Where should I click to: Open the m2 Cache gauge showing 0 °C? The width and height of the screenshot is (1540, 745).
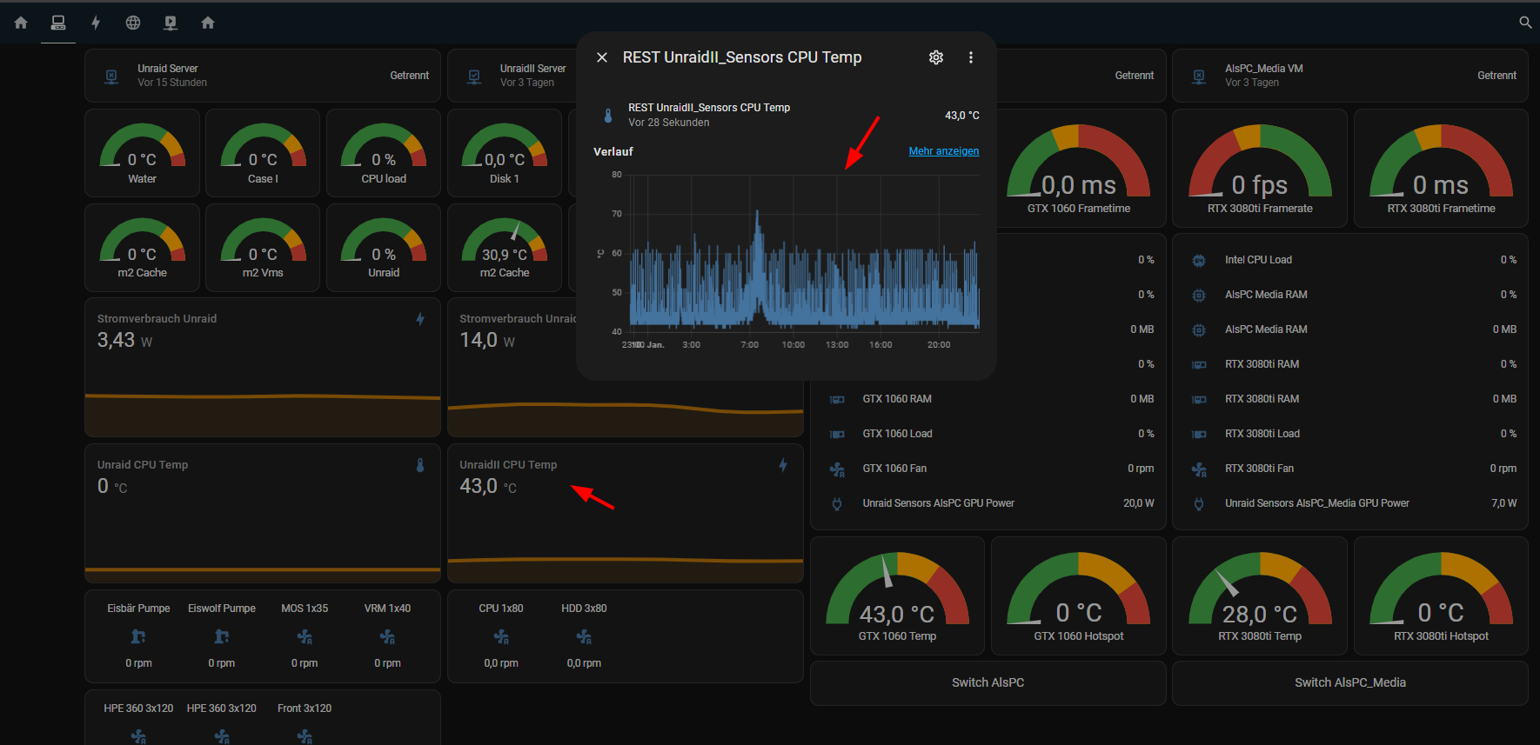(x=143, y=248)
